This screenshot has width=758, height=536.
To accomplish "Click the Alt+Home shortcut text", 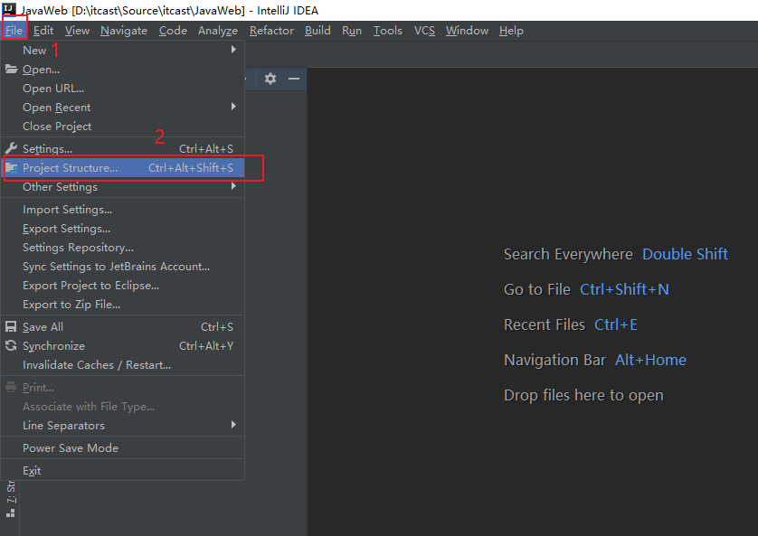I will point(650,360).
